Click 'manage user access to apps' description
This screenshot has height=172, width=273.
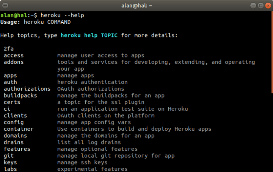click(x=101, y=56)
